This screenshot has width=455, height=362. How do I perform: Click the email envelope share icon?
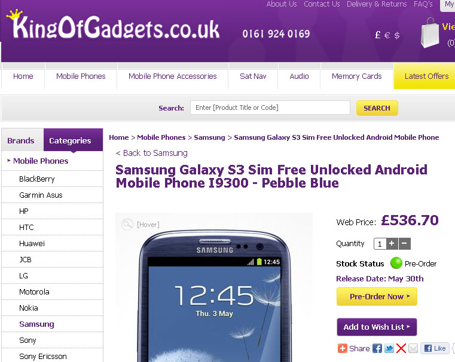[x=413, y=348]
